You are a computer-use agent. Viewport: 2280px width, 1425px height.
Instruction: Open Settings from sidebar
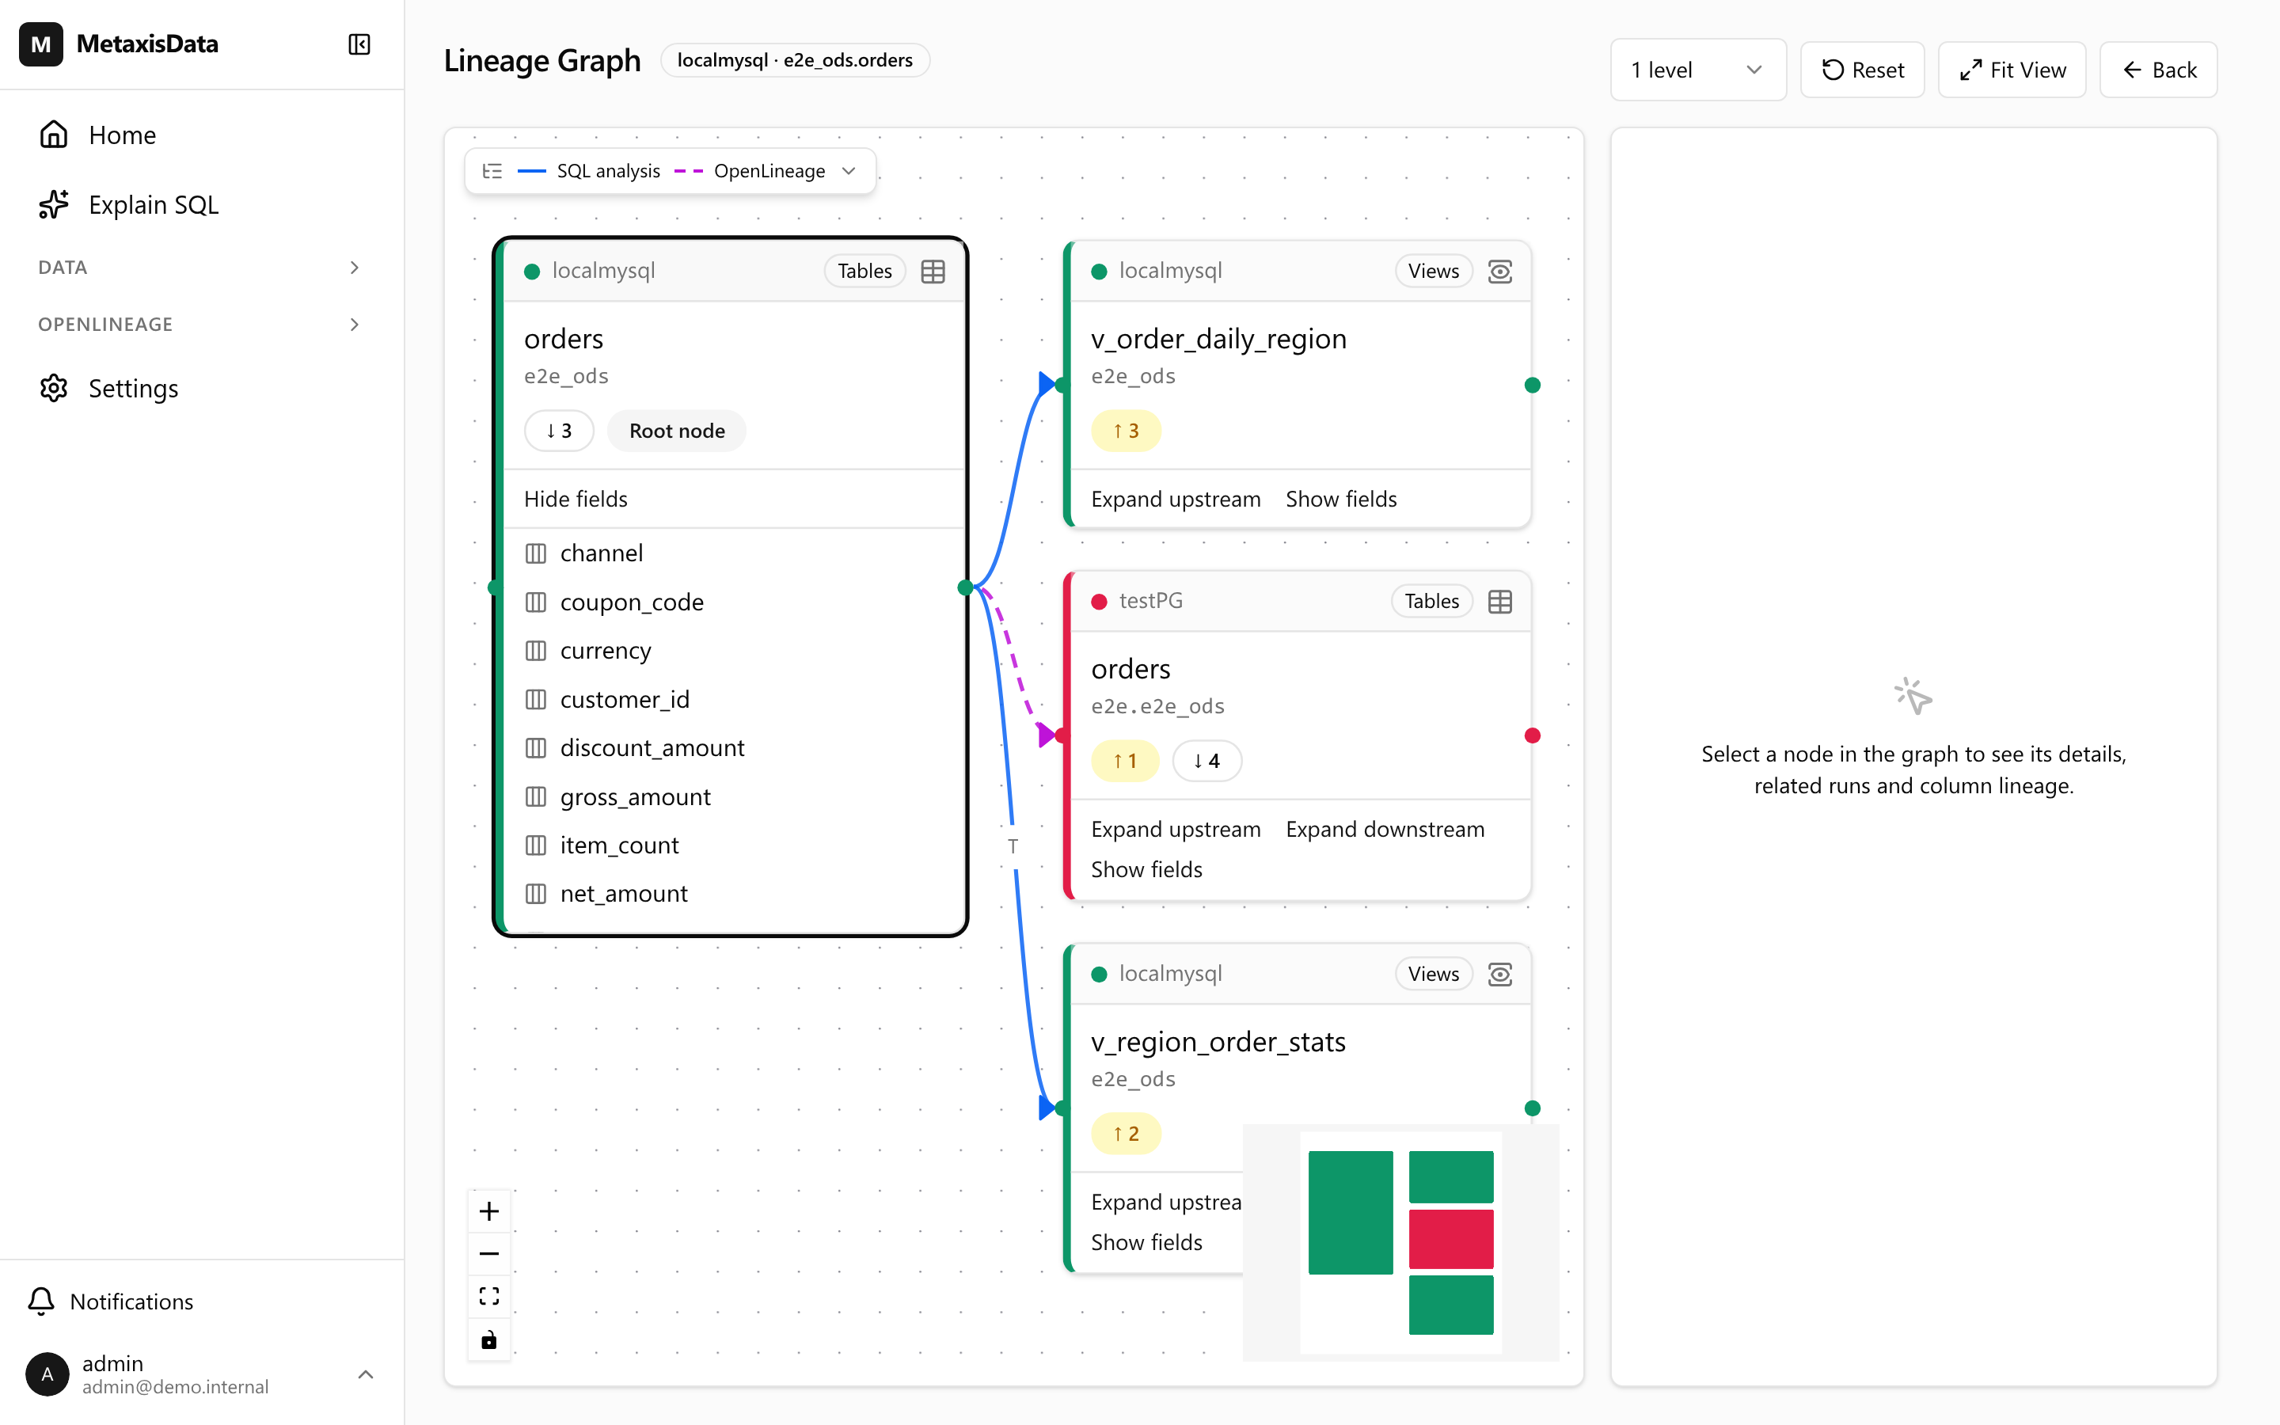[202, 388]
